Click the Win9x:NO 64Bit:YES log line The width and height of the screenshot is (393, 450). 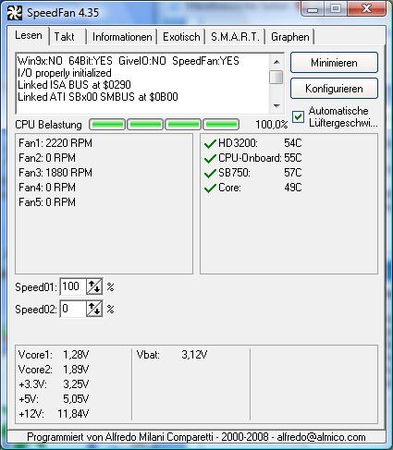tap(129, 61)
